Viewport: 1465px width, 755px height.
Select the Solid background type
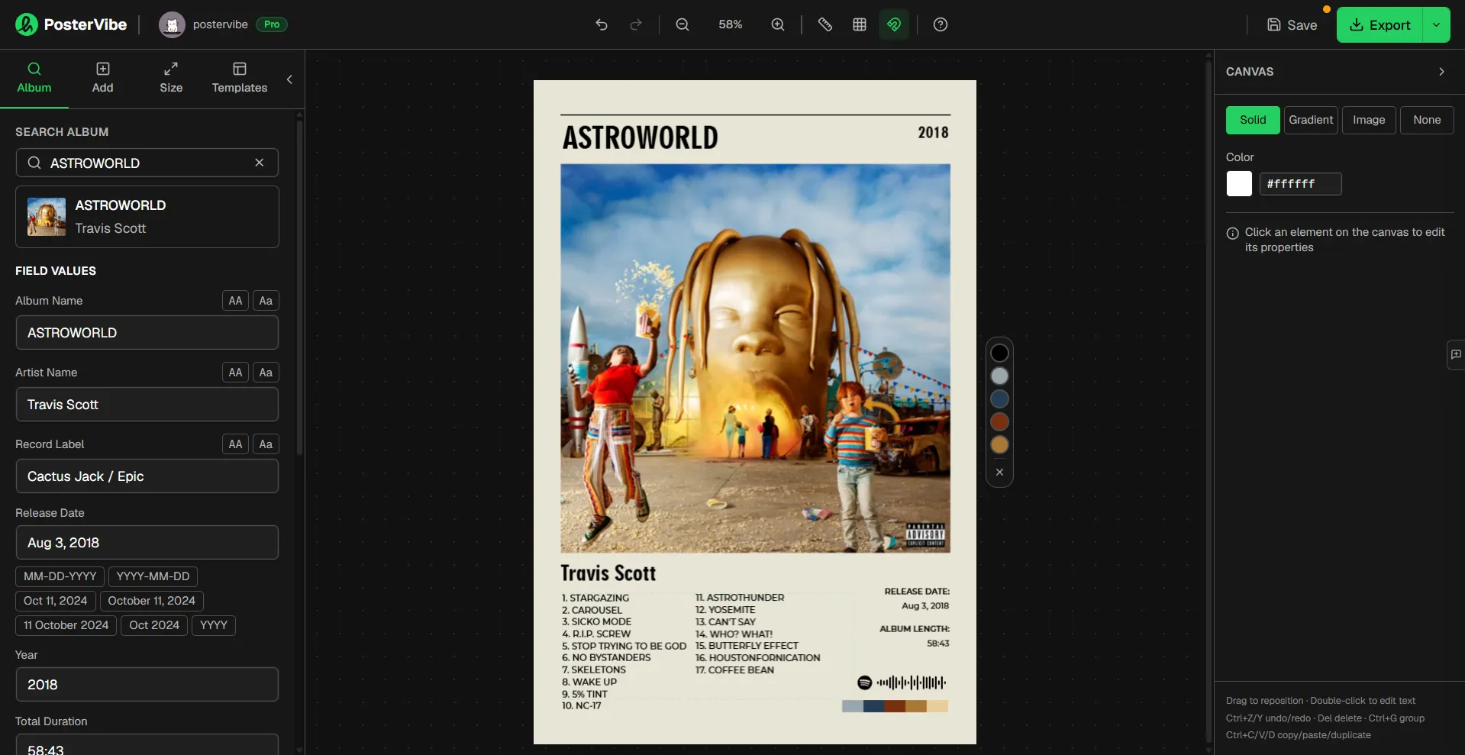click(1253, 120)
